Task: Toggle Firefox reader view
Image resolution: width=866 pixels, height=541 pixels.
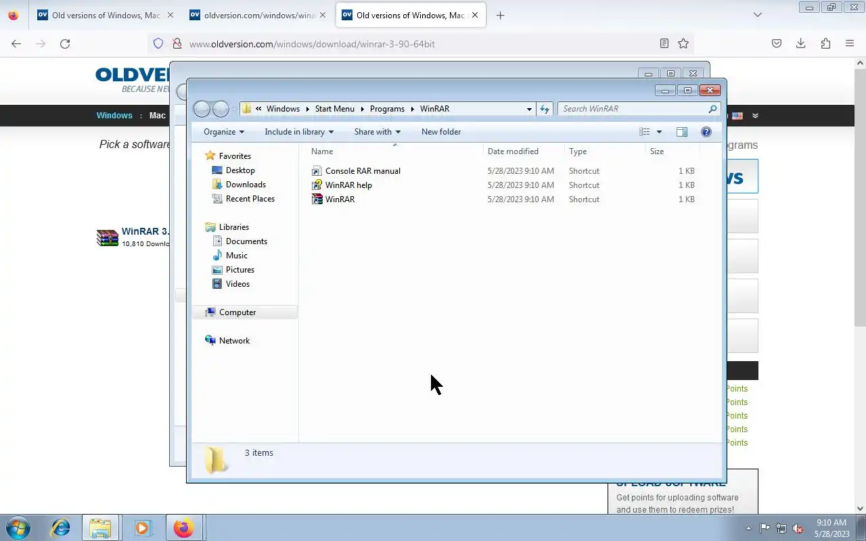Action: (x=664, y=43)
